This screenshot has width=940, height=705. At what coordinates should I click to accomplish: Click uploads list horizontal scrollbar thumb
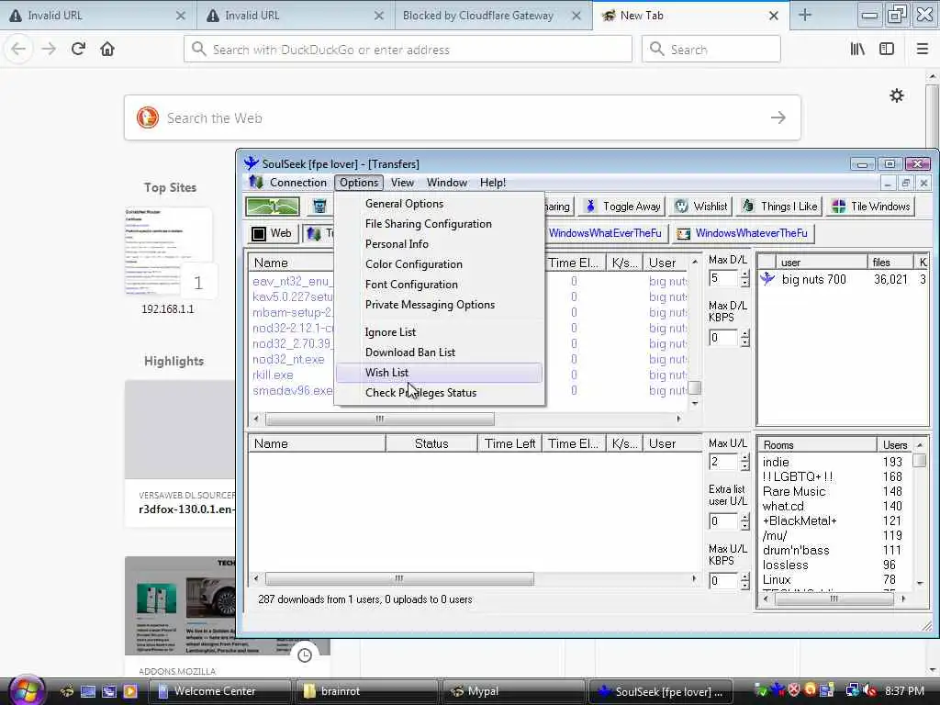coord(399,578)
